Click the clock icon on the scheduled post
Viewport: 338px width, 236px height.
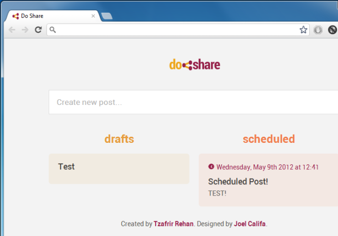click(211, 166)
